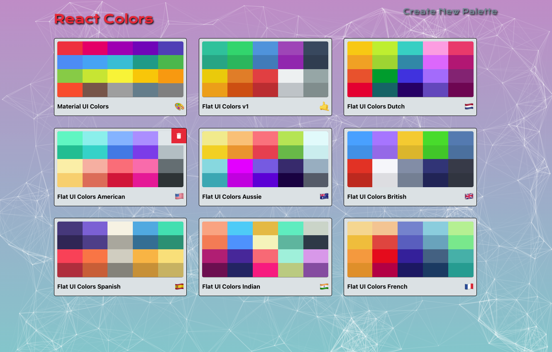Click the Dutch flag icon
This screenshot has height=352, width=552.
[469, 106]
